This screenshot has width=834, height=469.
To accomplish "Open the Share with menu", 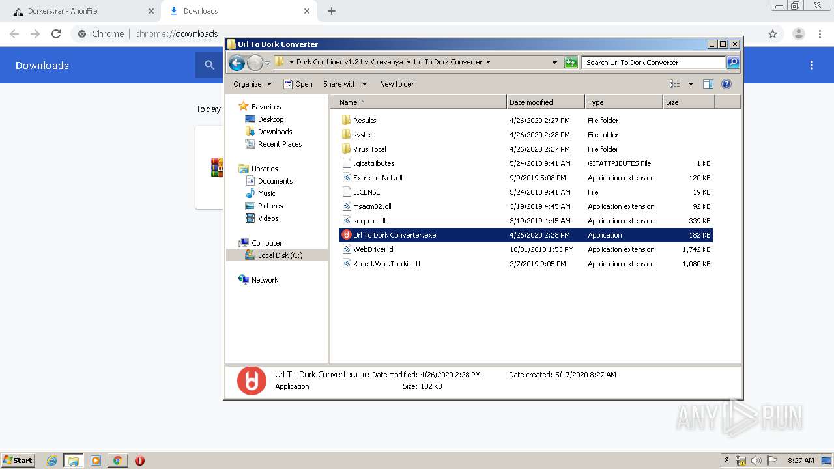I will click(x=345, y=84).
